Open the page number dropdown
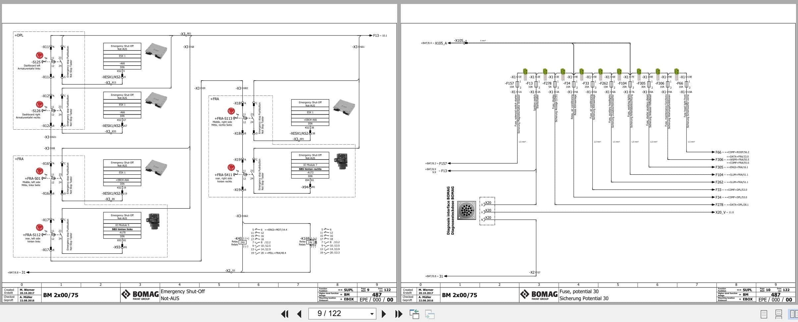This screenshot has height=322, width=798. [371, 314]
